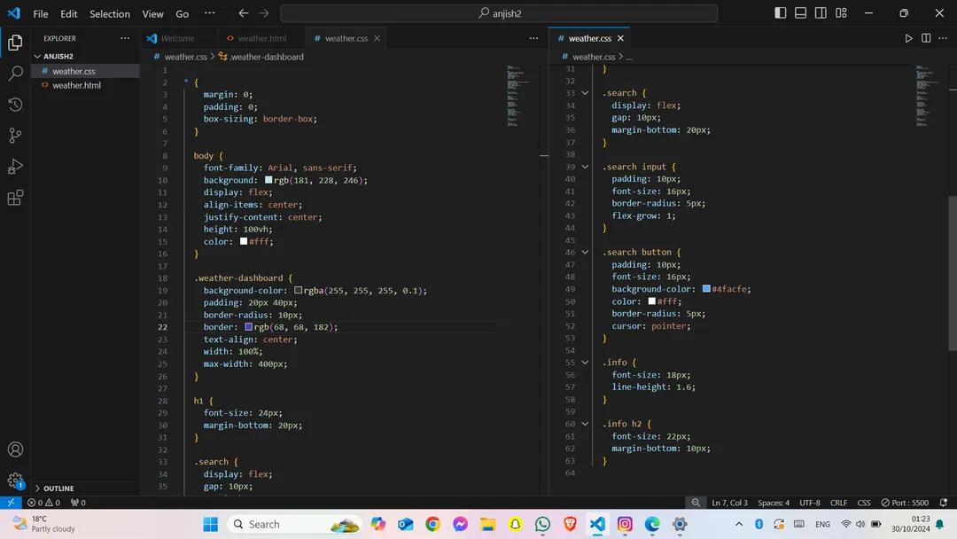
Task: Open the Timeline history icon in activity bar
Action: (x=15, y=105)
